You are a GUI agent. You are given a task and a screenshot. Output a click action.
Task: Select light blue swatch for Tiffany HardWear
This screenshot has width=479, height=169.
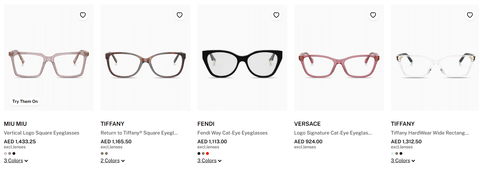tap(392, 153)
